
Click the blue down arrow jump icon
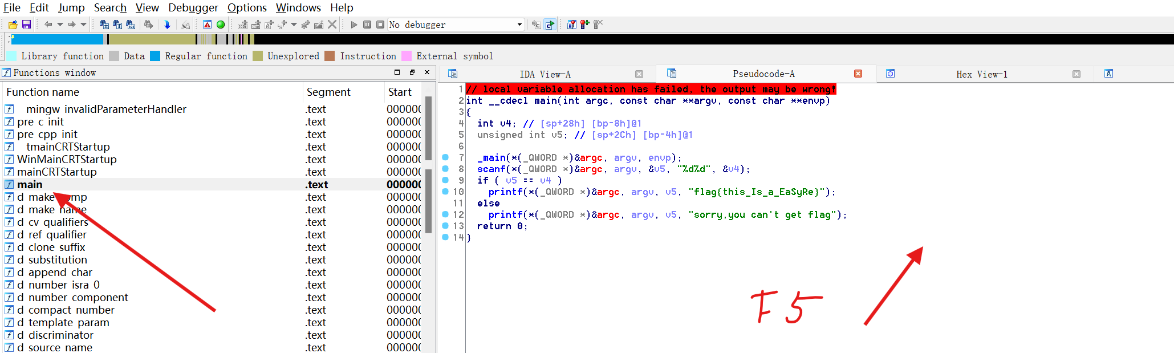(167, 25)
